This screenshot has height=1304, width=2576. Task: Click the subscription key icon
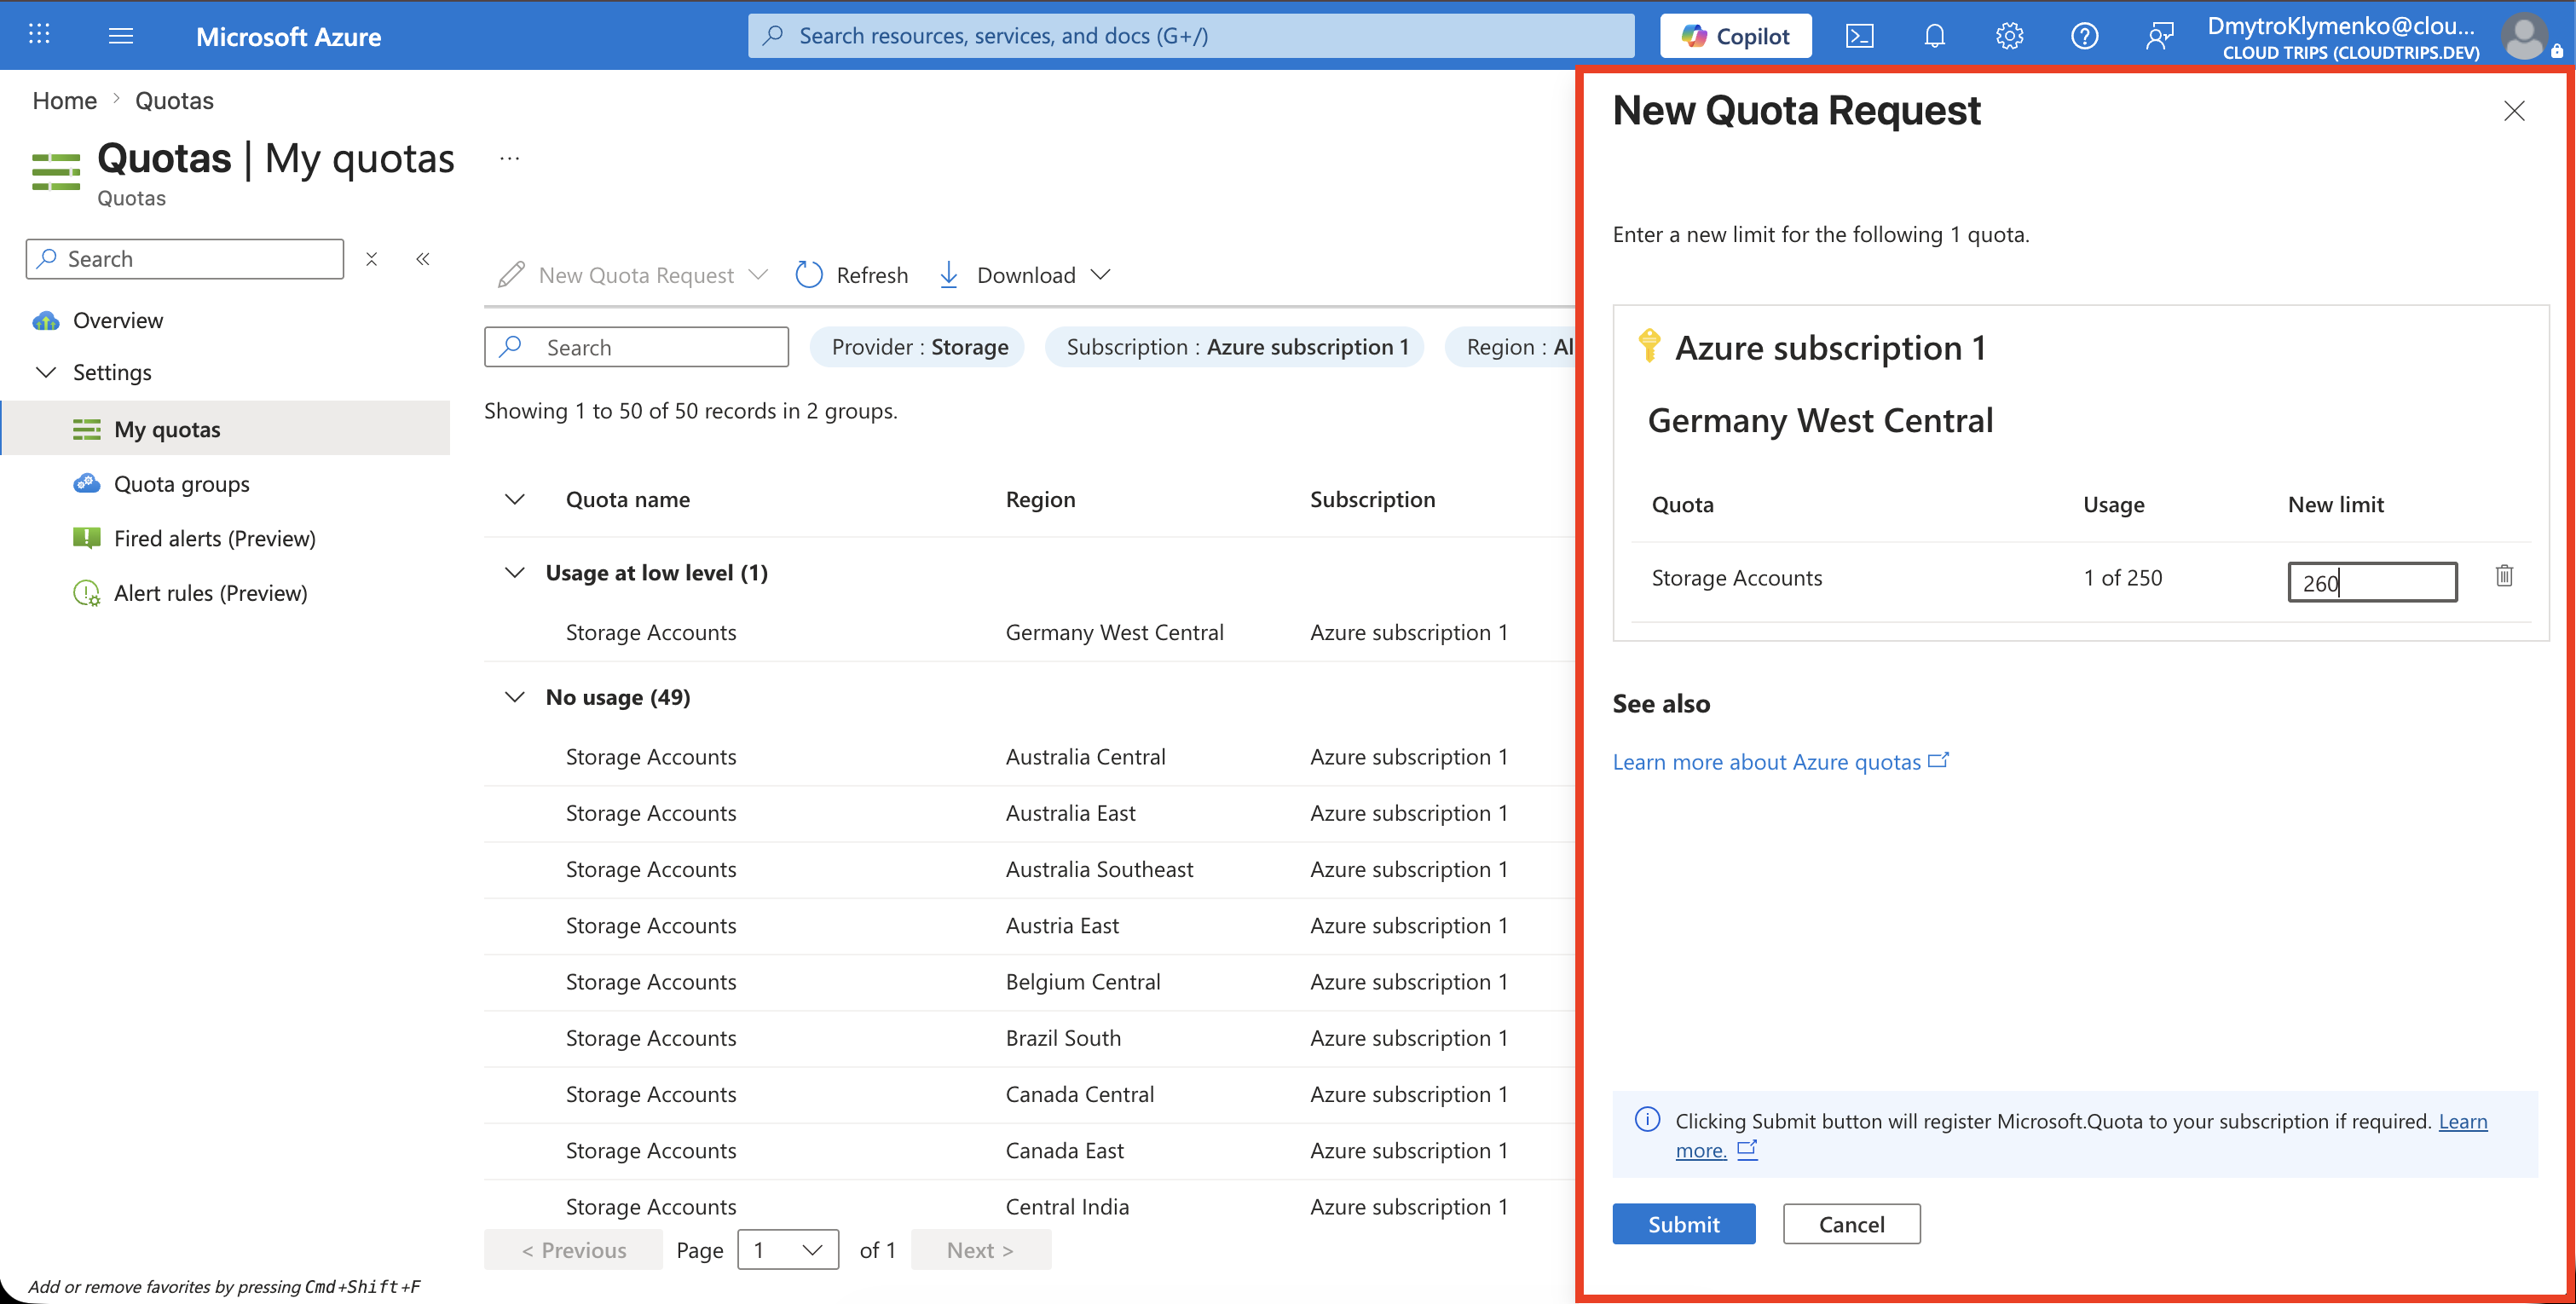click(1649, 345)
